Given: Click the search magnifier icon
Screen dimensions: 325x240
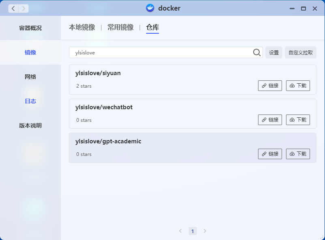Looking at the screenshot, I should 257,52.
